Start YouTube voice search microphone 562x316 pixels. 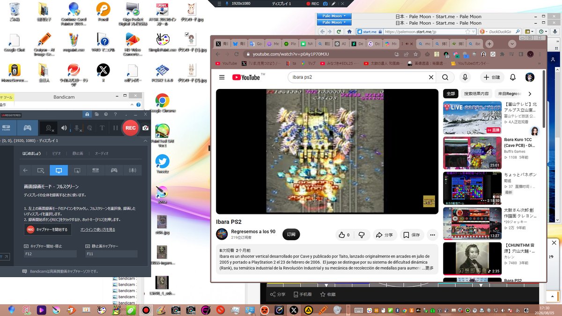point(465,77)
